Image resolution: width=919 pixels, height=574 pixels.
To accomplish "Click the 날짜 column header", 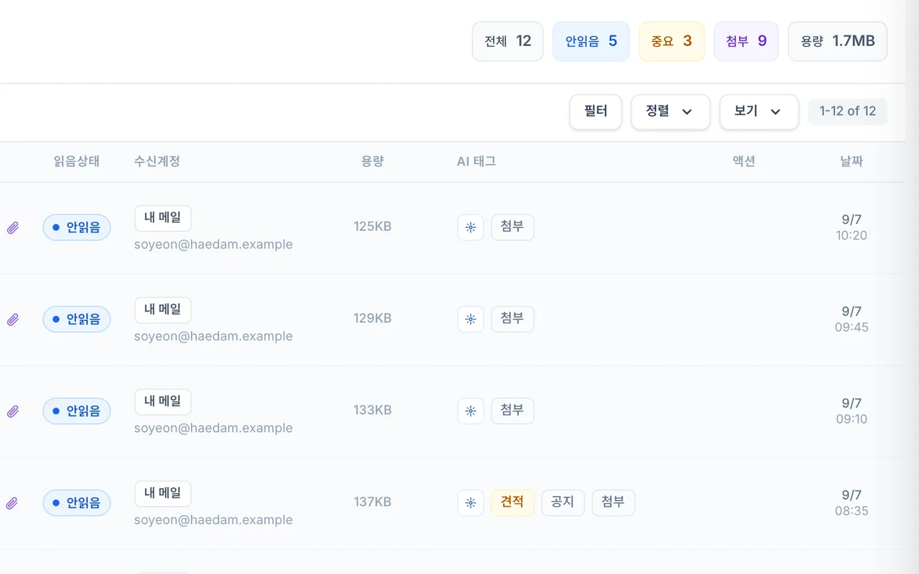I will [851, 161].
